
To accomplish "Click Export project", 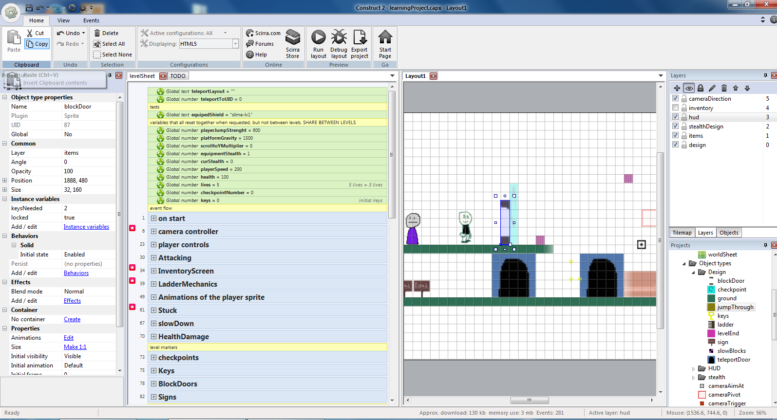I will [x=360, y=44].
